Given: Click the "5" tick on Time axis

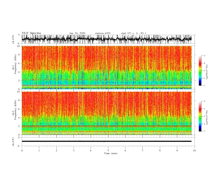Looking at the screenshot, I should [x=108, y=150].
